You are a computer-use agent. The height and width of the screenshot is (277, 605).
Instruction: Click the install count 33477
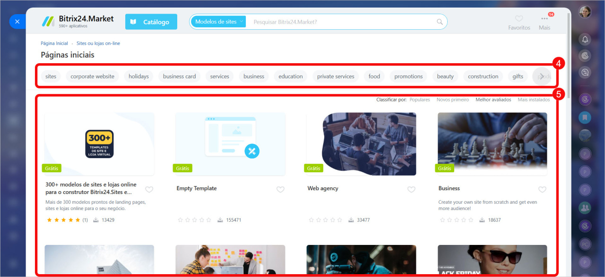363,220
